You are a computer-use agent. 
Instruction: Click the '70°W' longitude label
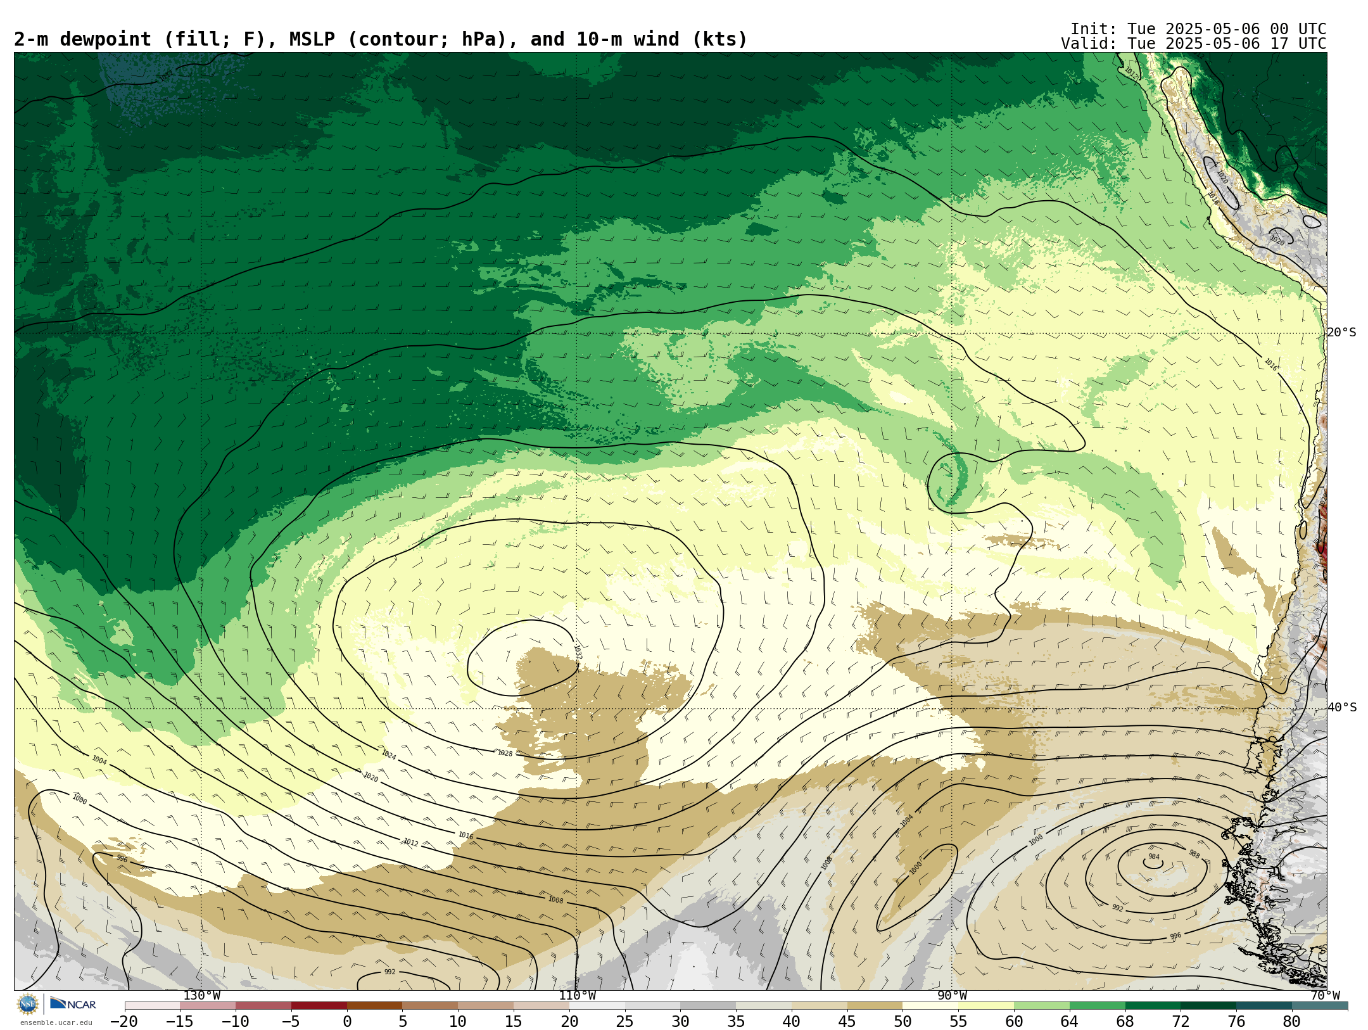[x=1325, y=996]
